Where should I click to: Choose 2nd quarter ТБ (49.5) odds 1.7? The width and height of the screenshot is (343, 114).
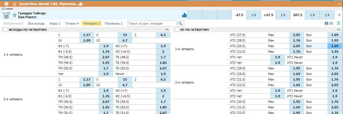(x=163, y=102)
